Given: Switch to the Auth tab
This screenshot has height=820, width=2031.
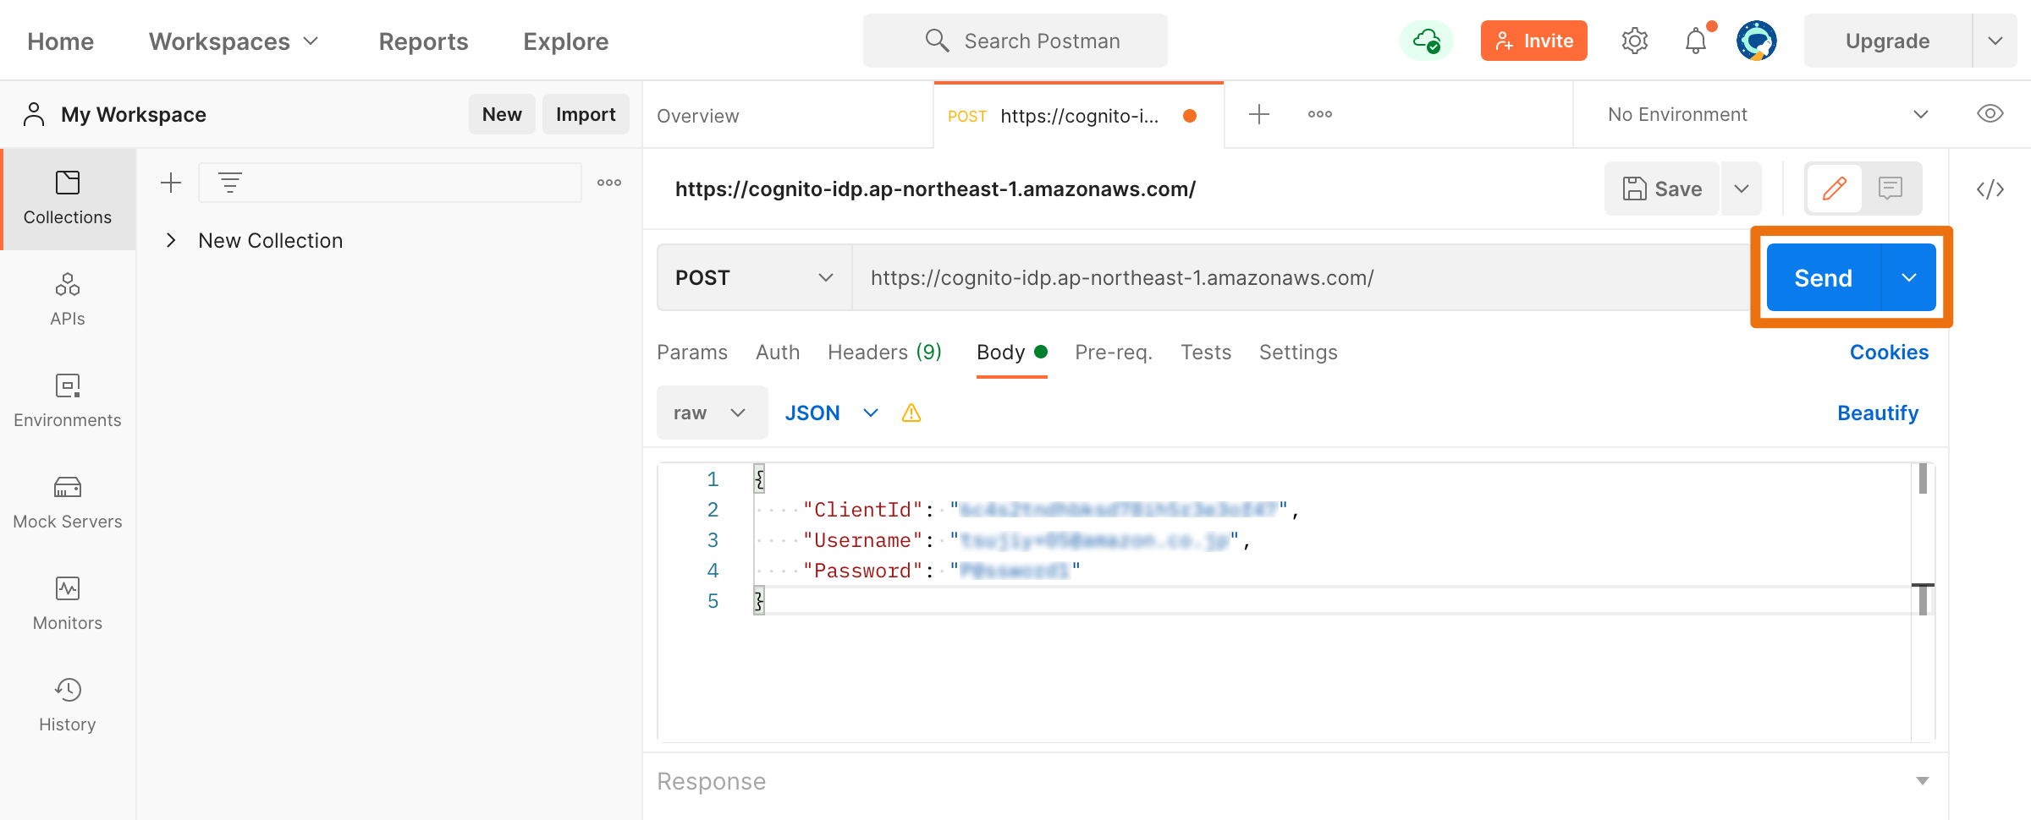Looking at the screenshot, I should pyautogui.click(x=778, y=353).
